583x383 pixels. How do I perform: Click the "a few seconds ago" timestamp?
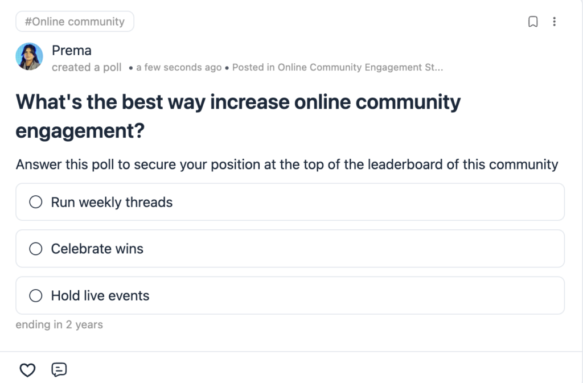(x=178, y=67)
